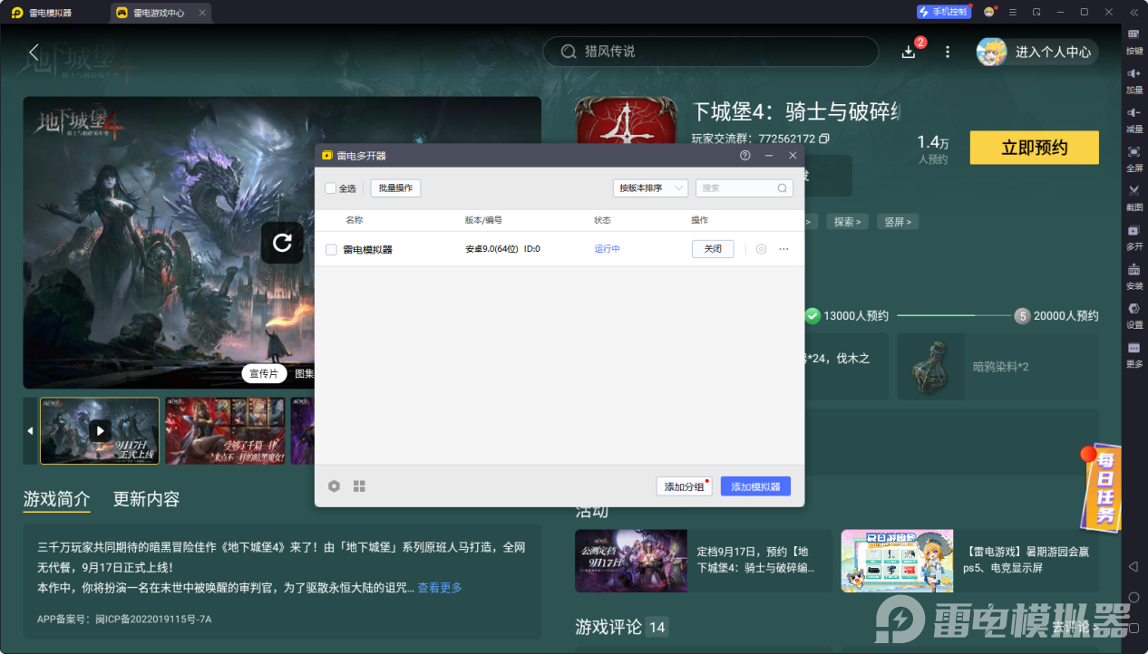Click the 搜索 field in 雷电多开器

coord(737,188)
